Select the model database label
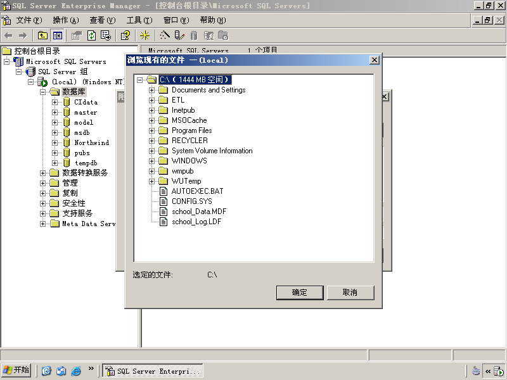 pyautogui.click(x=84, y=122)
